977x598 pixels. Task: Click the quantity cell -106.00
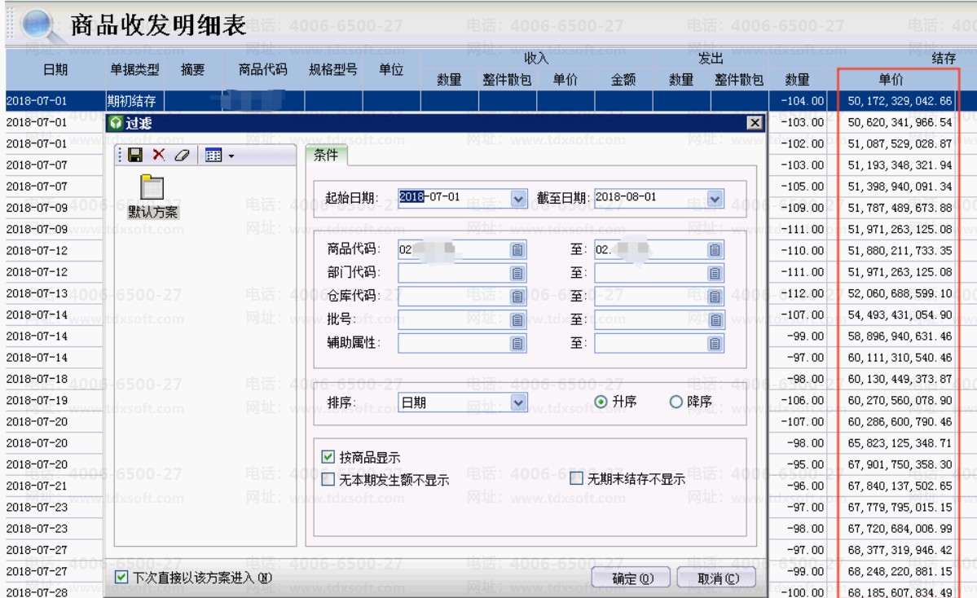[x=798, y=400]
